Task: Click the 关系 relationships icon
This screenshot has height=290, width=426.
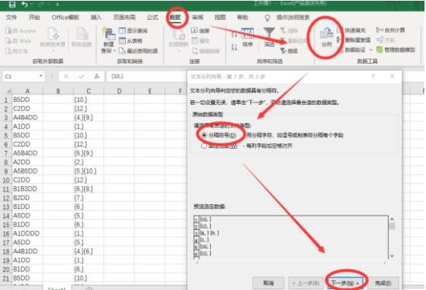Action: tap(380, 40)
